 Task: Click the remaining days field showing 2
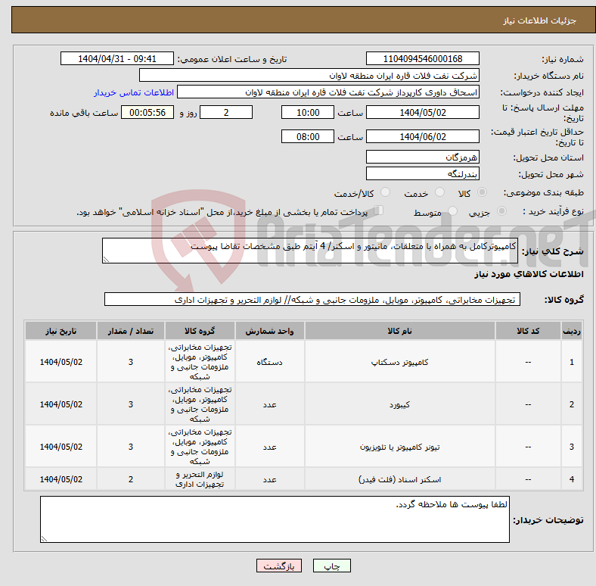[226, 113]
